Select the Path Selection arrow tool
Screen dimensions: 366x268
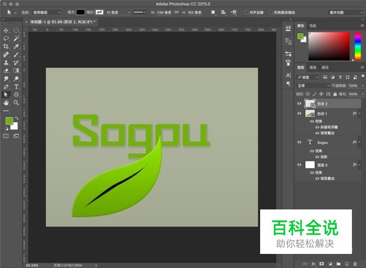pos(6,95)
